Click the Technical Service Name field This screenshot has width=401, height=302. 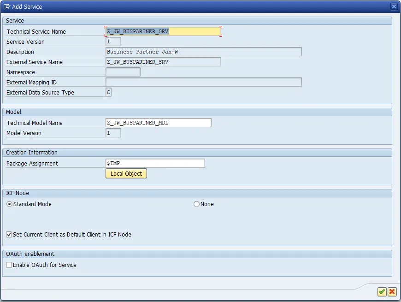coord(163,31)
